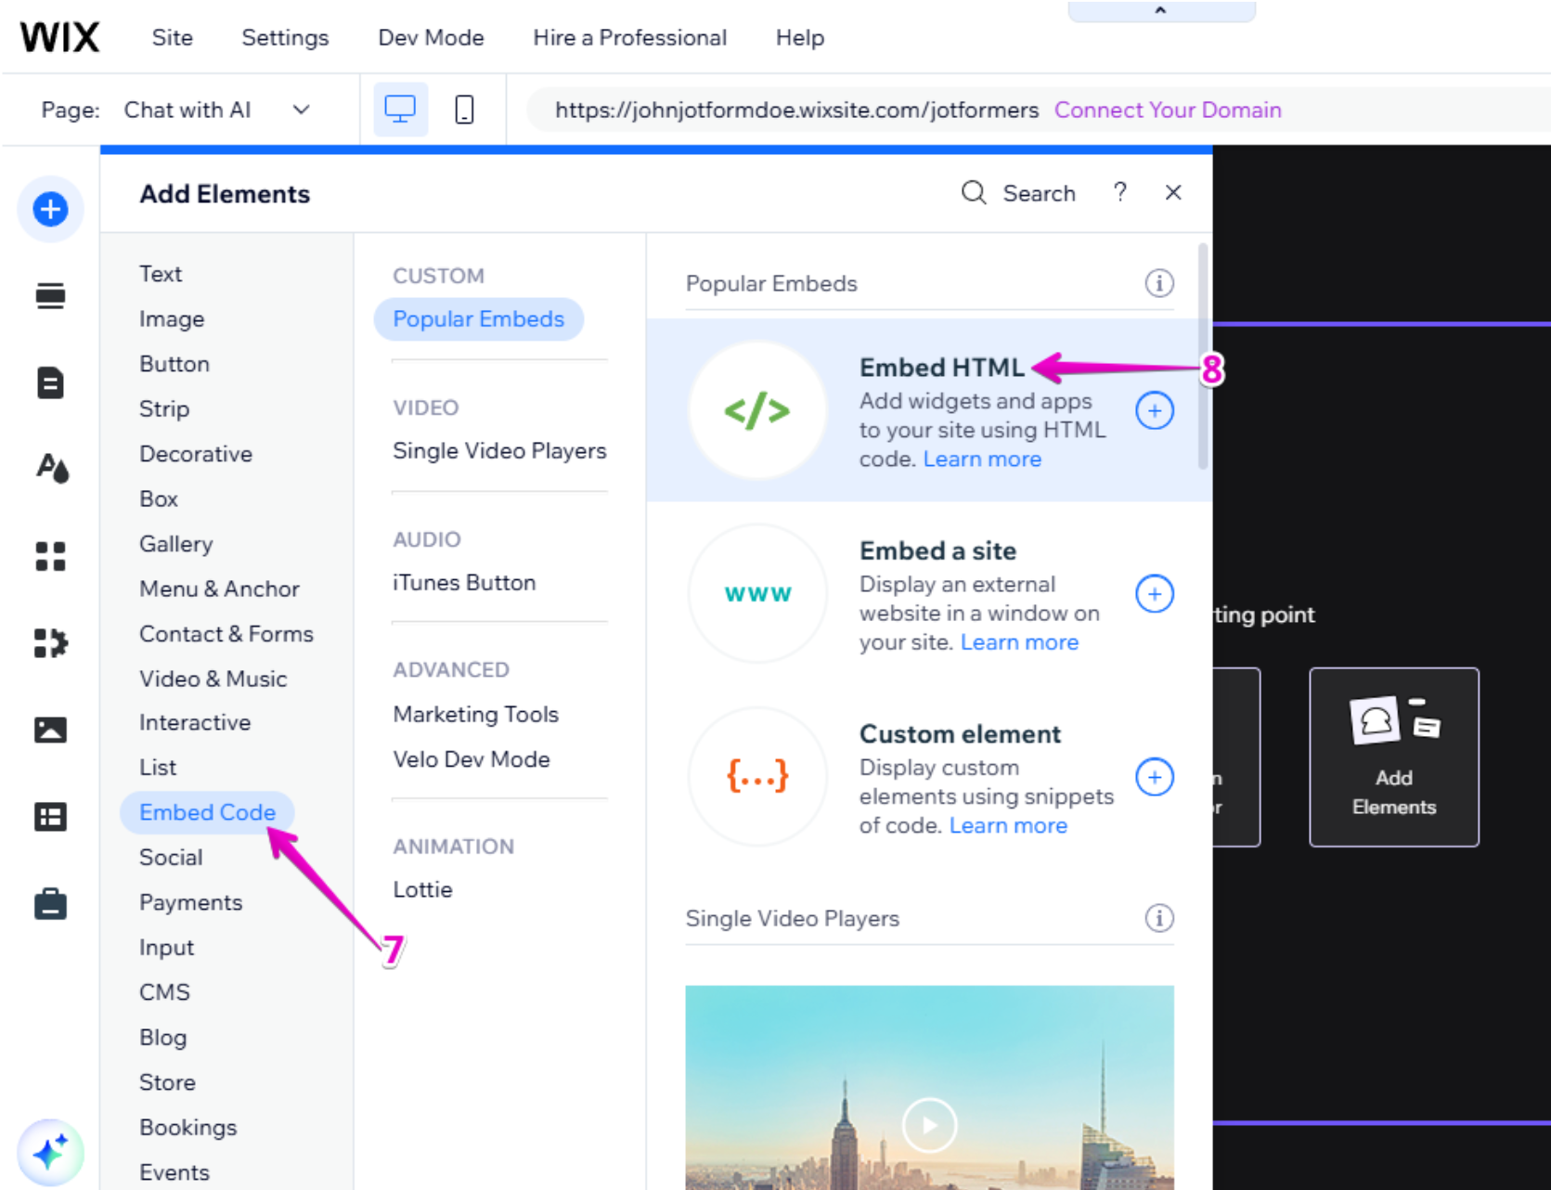Open the AI assistant sparkle icon
Viewport: 1551px width, 1190px height.
(51, 1153)
